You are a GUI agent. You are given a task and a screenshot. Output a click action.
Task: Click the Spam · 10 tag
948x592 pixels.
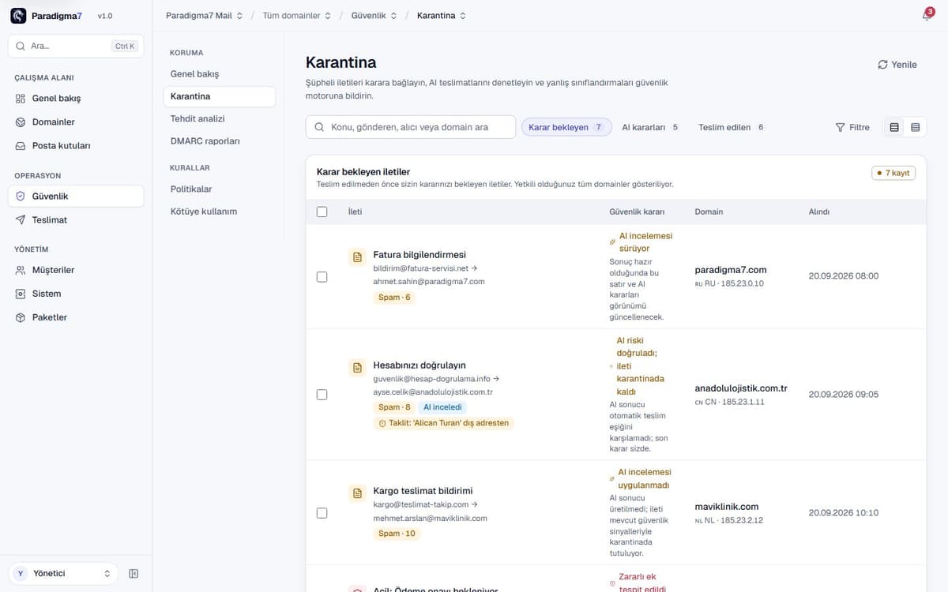click(397, 534)
